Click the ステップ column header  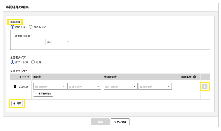(24, 77)
